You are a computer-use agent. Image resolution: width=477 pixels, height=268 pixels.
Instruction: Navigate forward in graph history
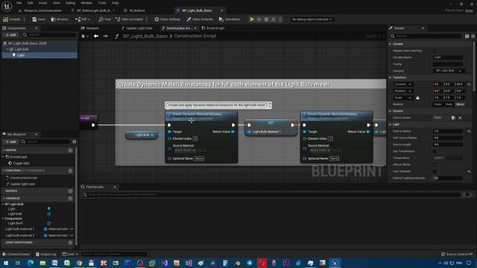tap(105, 36)
